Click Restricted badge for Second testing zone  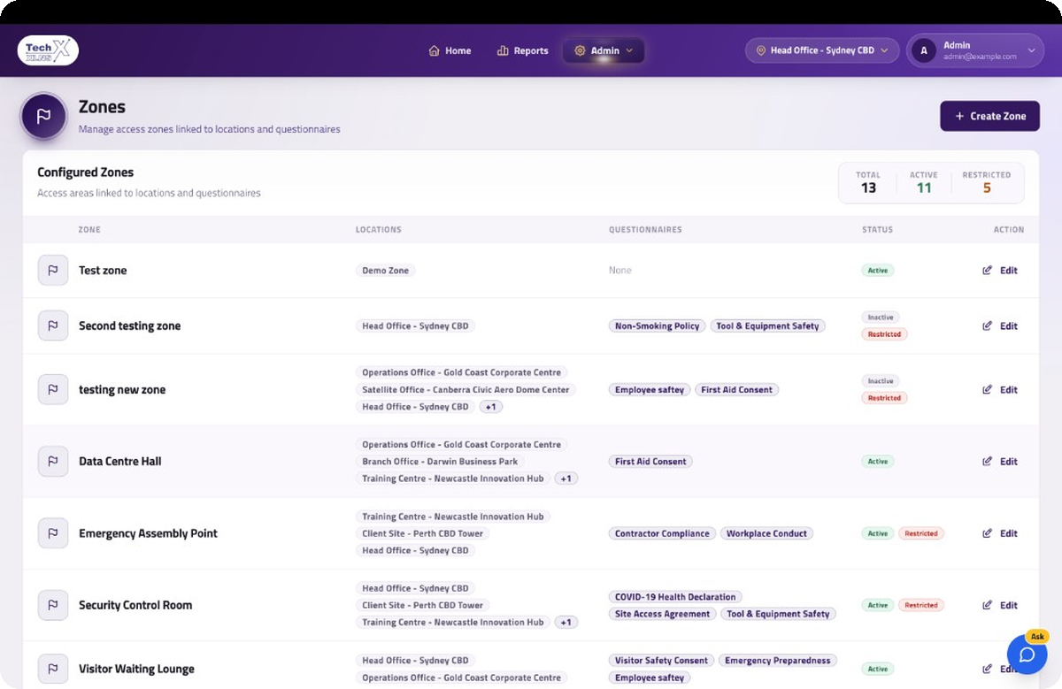(884, 334)
